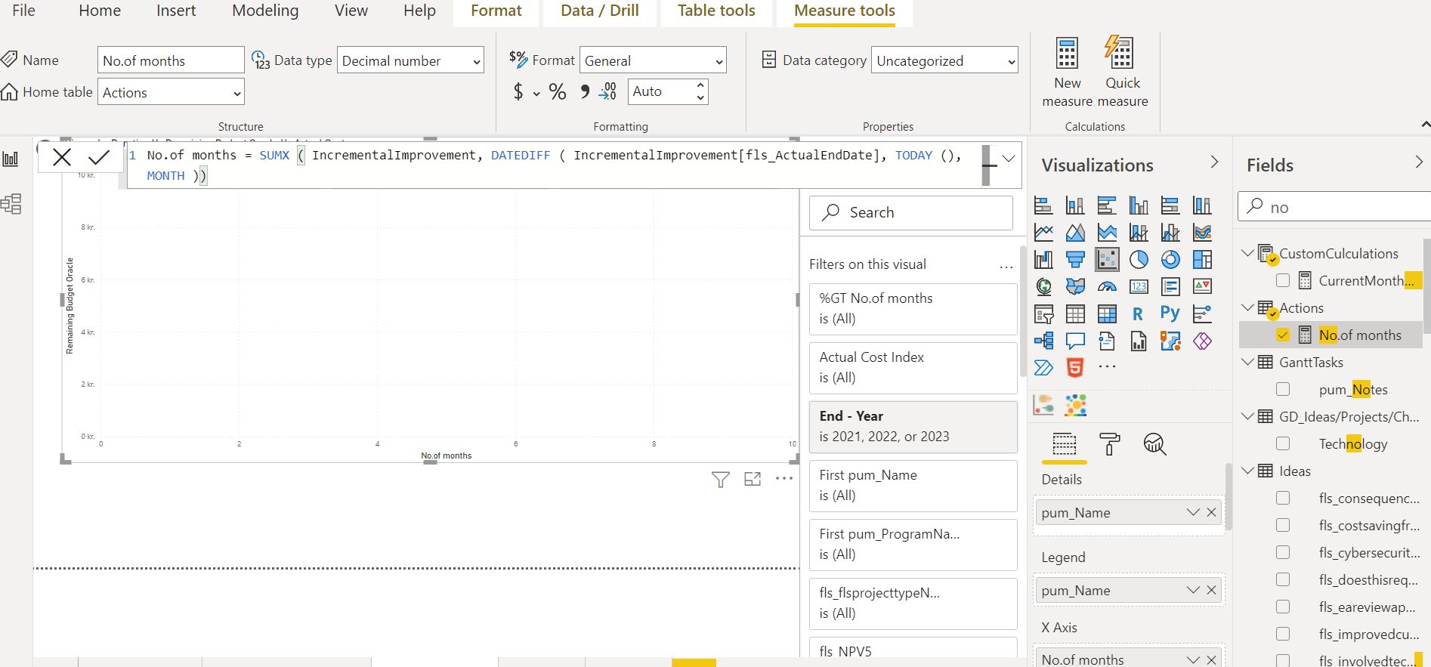Open the End - Year filter card
1431x667 pixels.
(x=913, y=426)
